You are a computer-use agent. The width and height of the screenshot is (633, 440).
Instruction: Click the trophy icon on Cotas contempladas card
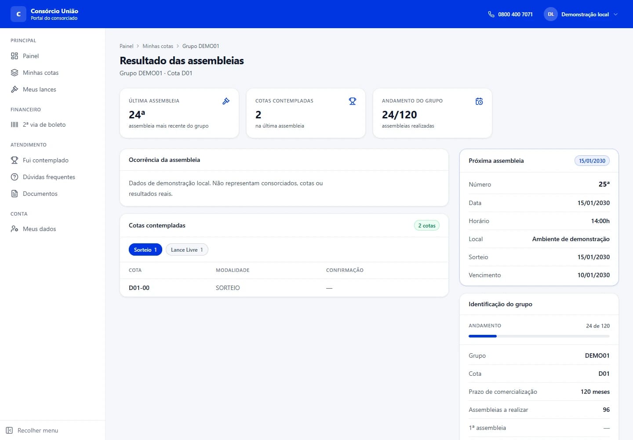(x=353, y=101)
